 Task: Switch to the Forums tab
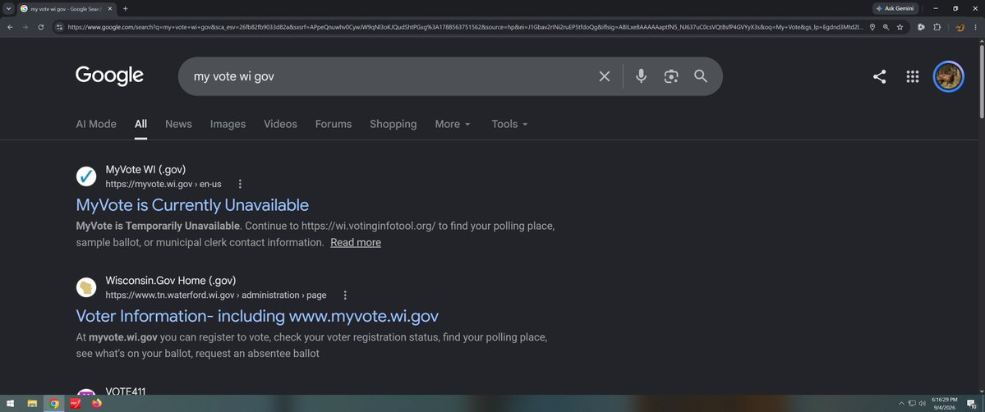pyautogui.click(x=334, y=125)
